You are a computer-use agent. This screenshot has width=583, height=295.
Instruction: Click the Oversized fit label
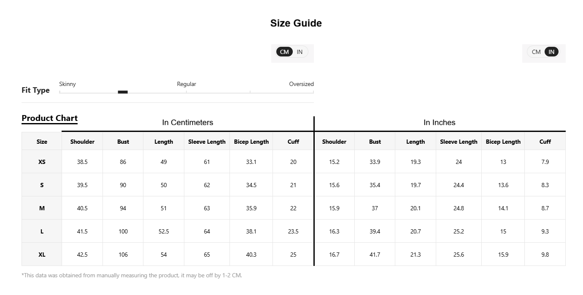[301, 84]
